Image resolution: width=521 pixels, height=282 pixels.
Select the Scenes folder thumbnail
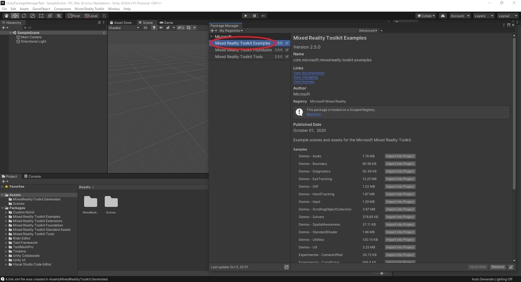coord(111,205)
